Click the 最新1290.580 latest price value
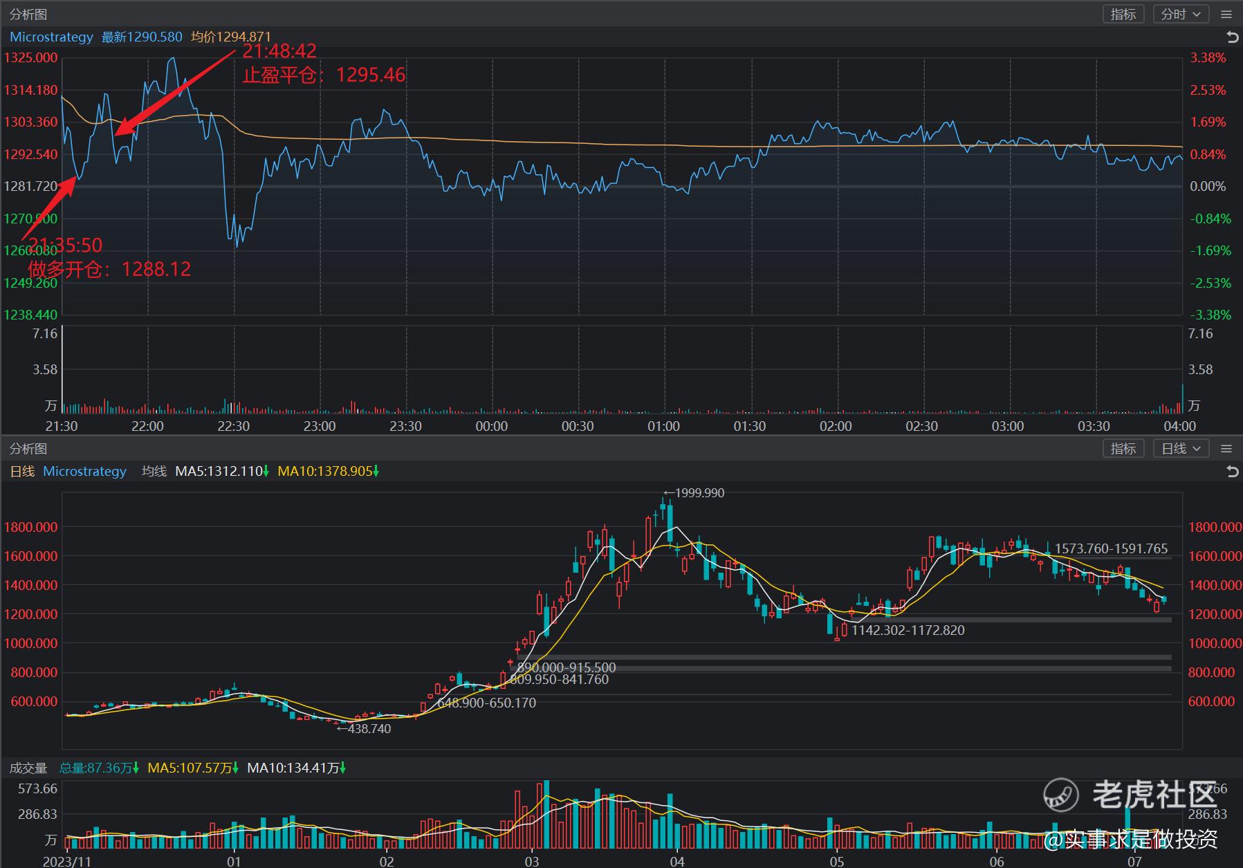The width and height of the screenshot is (1243, 868). [x=142, y=37]
